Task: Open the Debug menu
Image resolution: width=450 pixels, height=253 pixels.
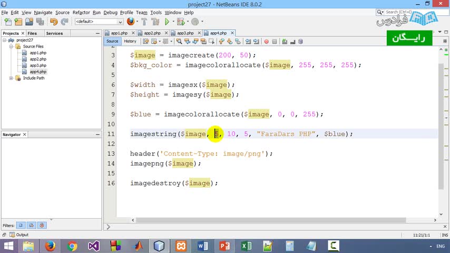Action: pos(111,12)
